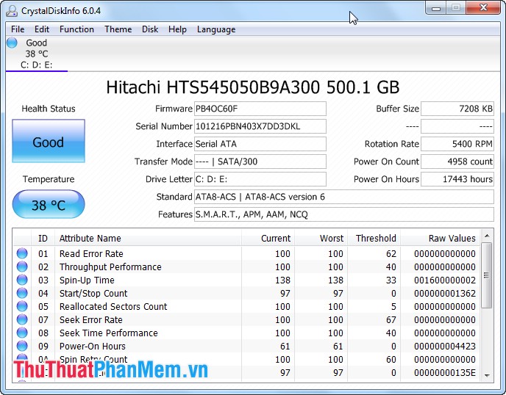Click the ID column header

pyautogui.click(x=43, y=239)
